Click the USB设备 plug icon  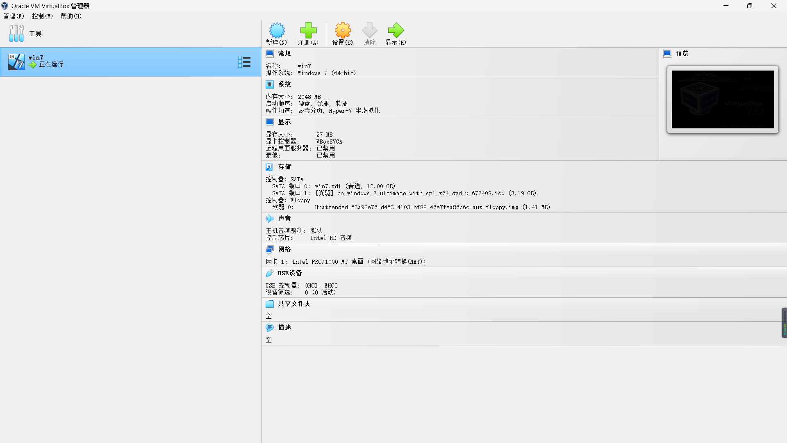coord(269,273)
